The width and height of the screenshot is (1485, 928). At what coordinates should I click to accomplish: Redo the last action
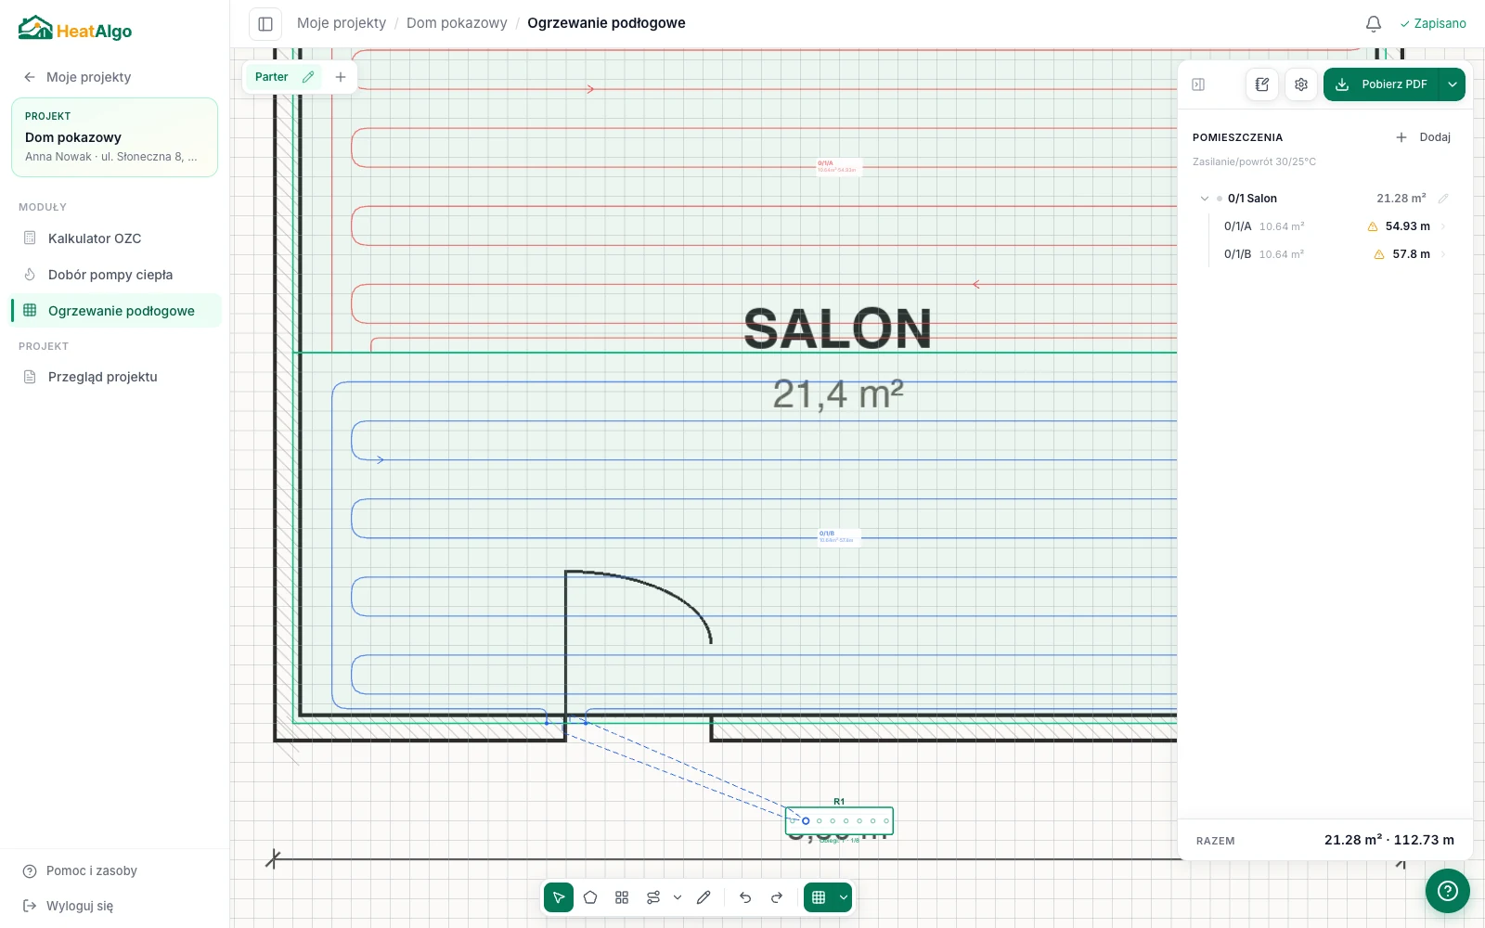pos(777,897)
